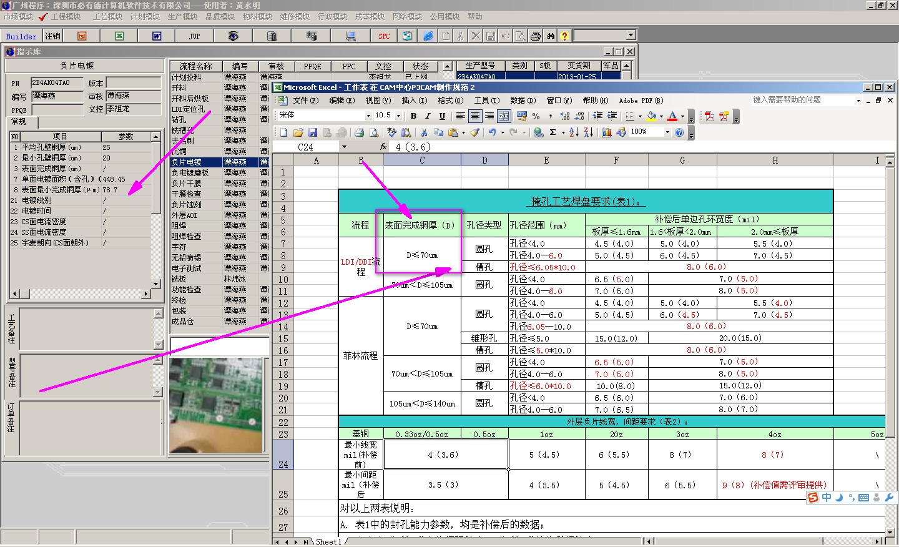899x547 pixels.
Task: Click the Convert to Adobe PDF icon
Action: click(709, 116)
